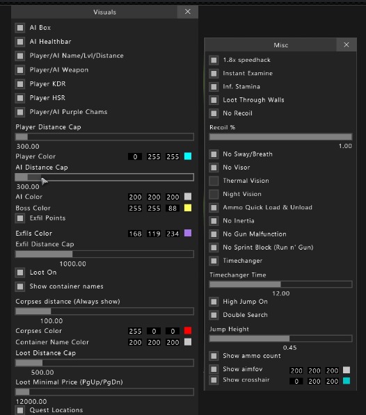Click the Exfil Distance Cap slider
Image resolution: width=366 pixels, height=415 pixels.
click(x=104, y=254)
